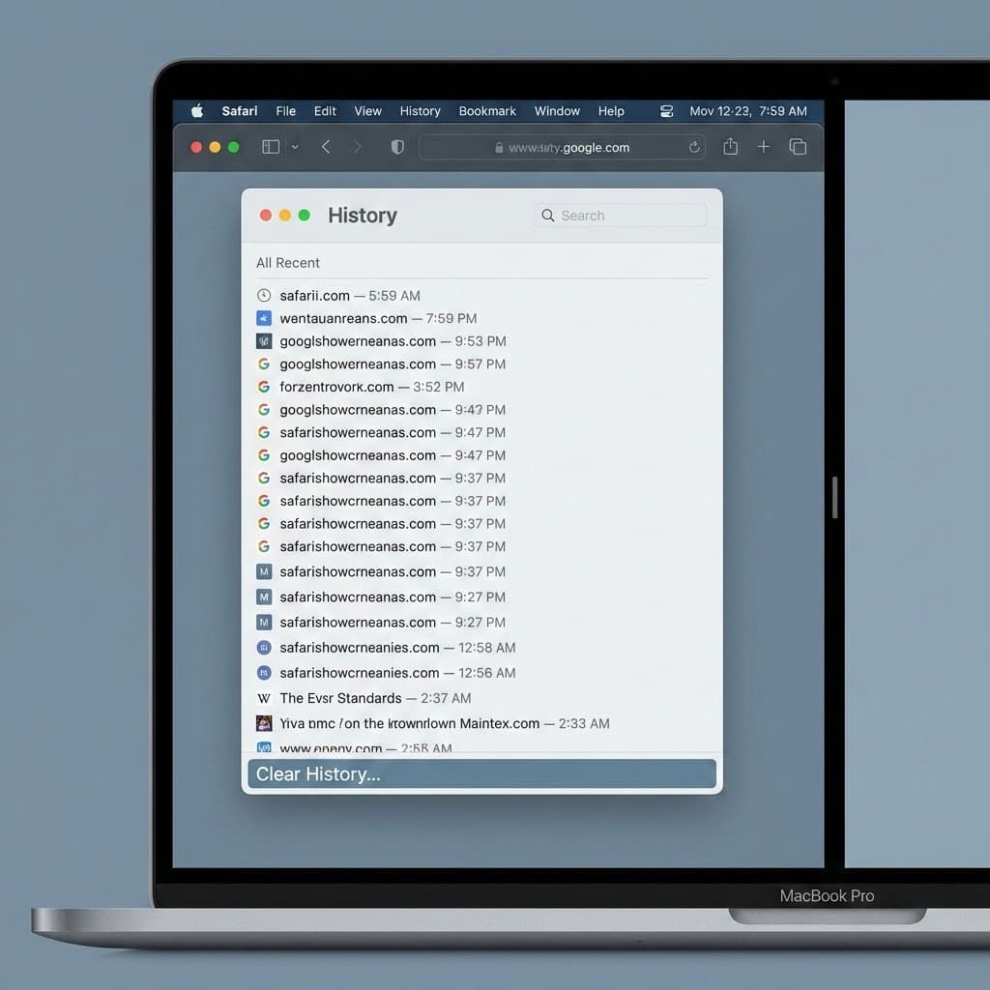Open the View menu

tap(367, 111)
